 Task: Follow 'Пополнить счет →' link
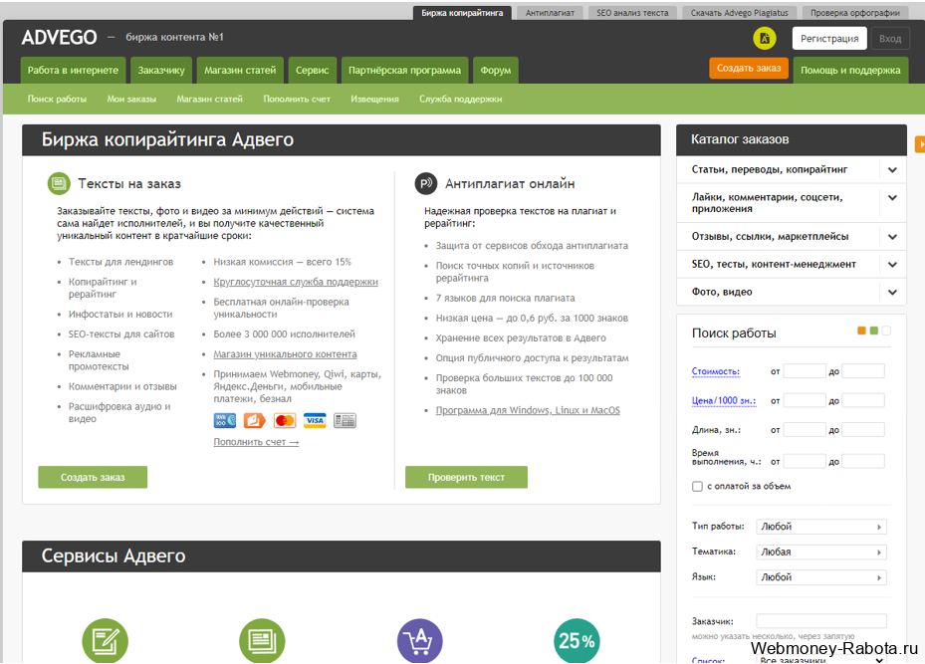(256, 442)
